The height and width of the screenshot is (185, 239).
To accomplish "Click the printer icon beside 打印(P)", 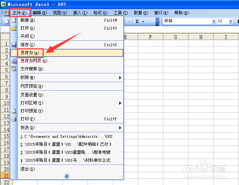I will (x=14, y=119).
